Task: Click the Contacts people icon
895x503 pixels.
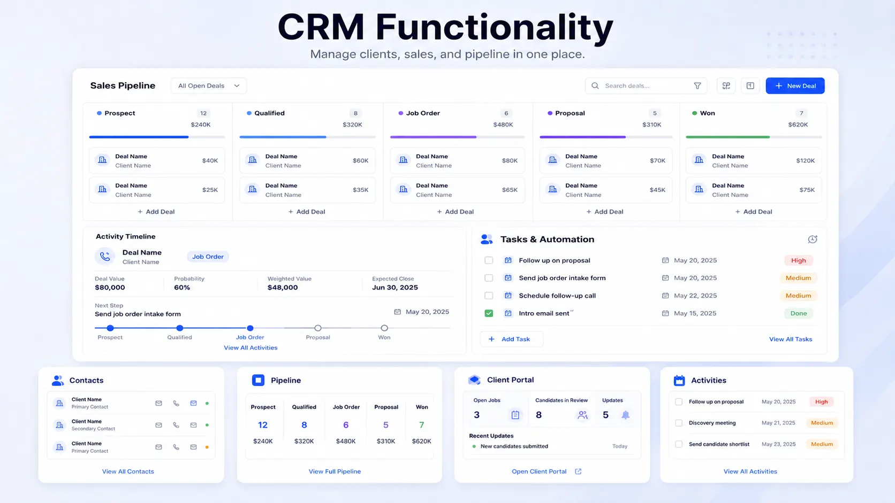Action: [x=58, y=381]
